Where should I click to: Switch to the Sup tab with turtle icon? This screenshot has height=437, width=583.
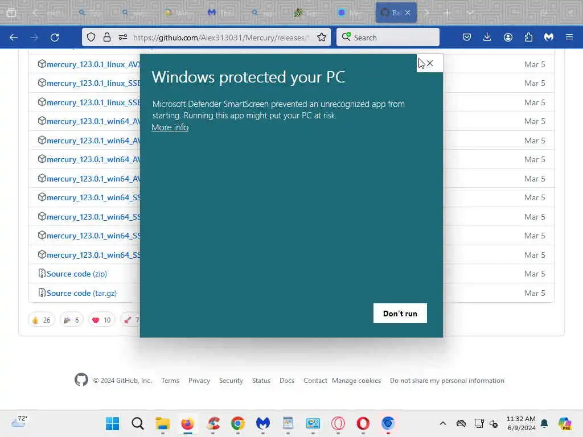pyautogui.click(x=307, y=13)
